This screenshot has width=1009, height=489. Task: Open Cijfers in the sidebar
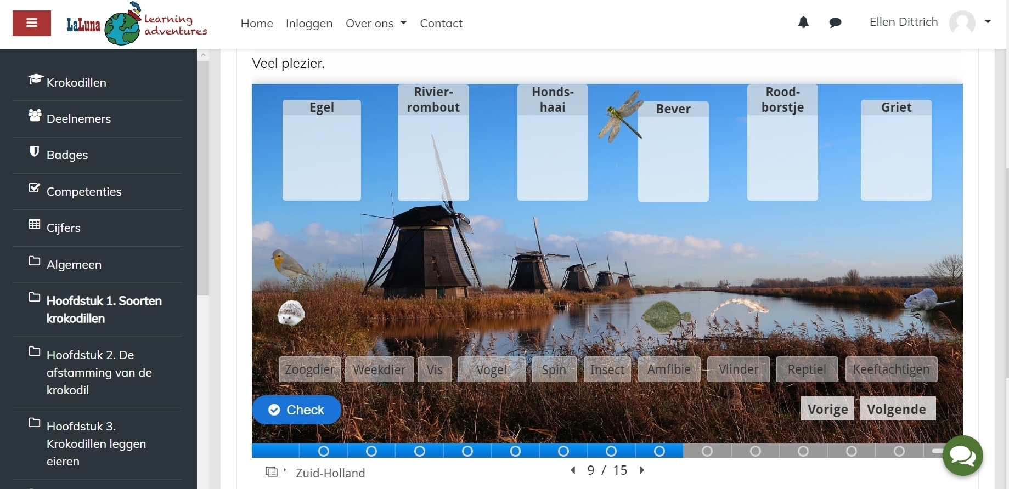[64, 228]
